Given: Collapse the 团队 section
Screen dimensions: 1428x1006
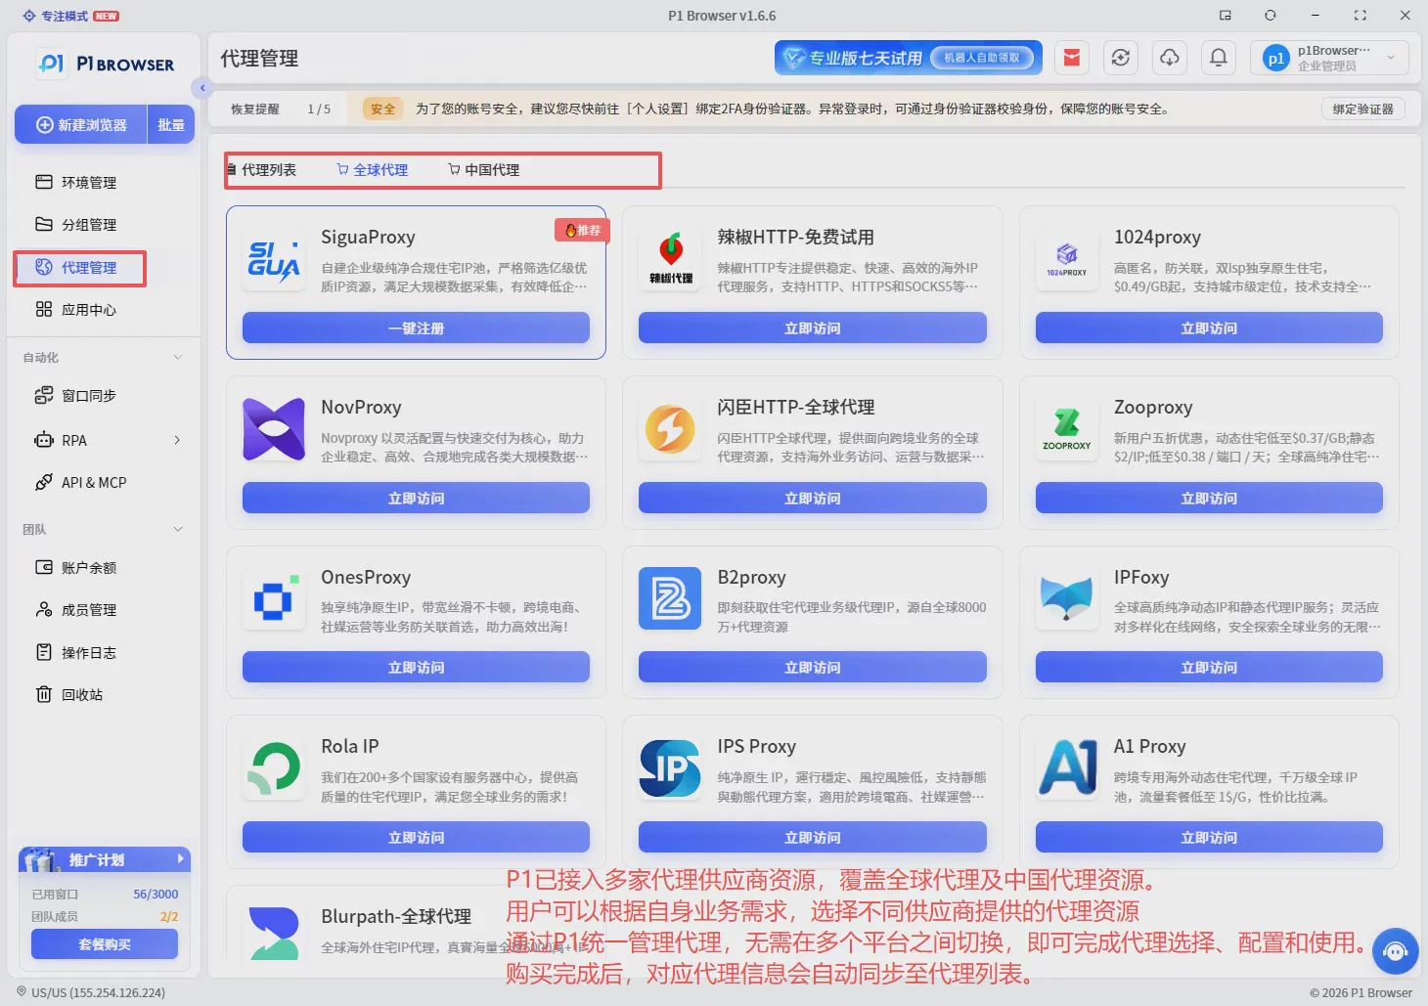Looking at the screenshot, I should tap(177, 529).
